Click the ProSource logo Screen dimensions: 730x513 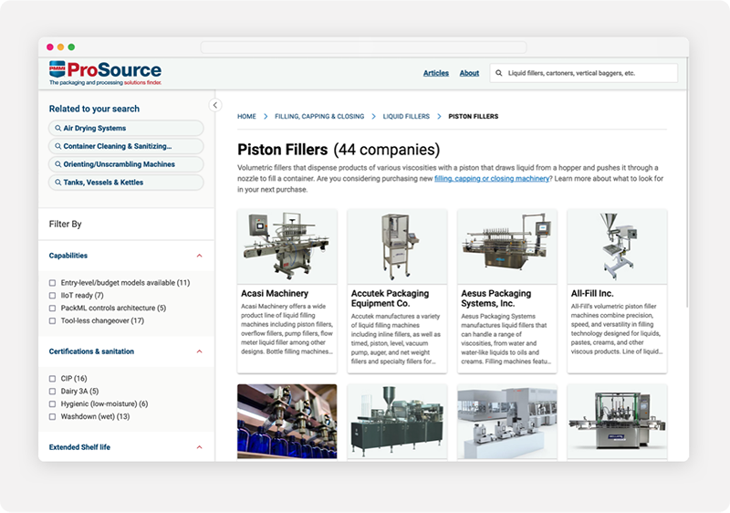coord(105,73)
